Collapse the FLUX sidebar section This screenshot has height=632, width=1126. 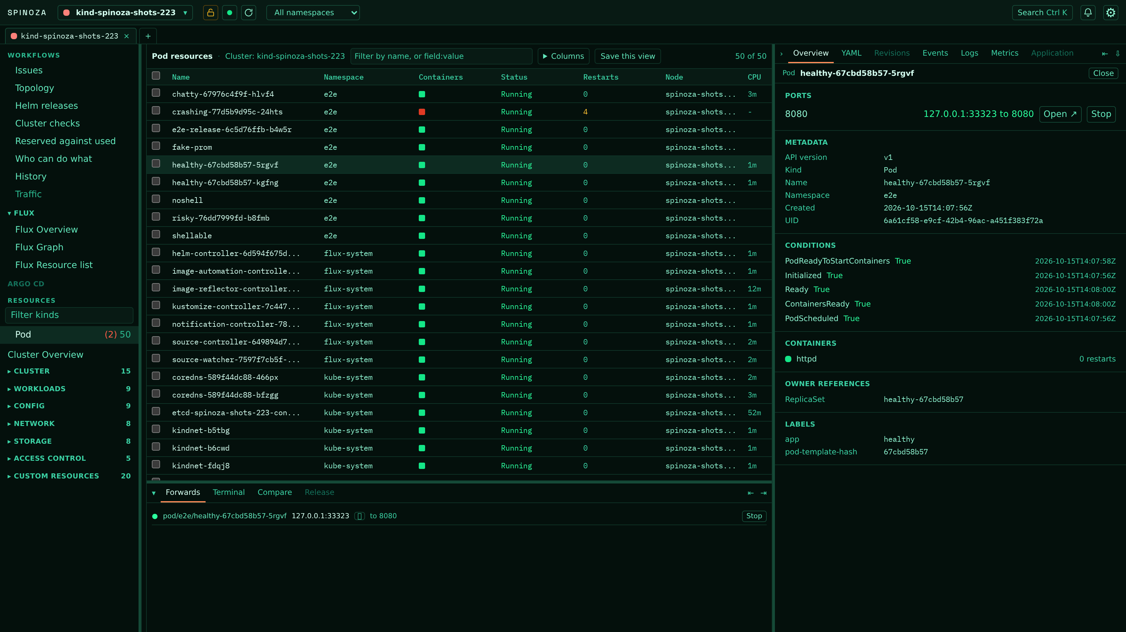[21, 213]
